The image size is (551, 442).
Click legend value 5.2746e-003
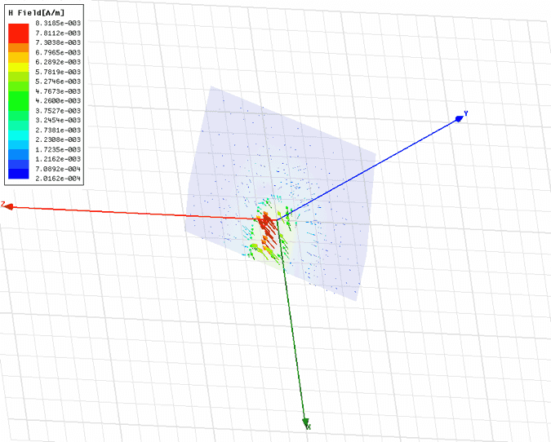coord(58,82)
